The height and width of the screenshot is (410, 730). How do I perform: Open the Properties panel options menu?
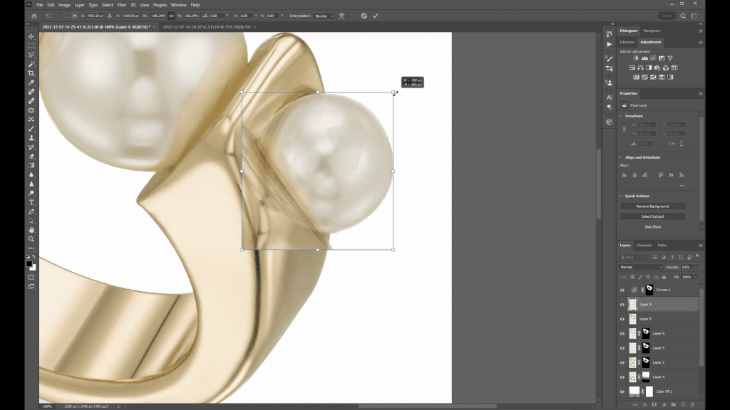[x=700, y=93]
